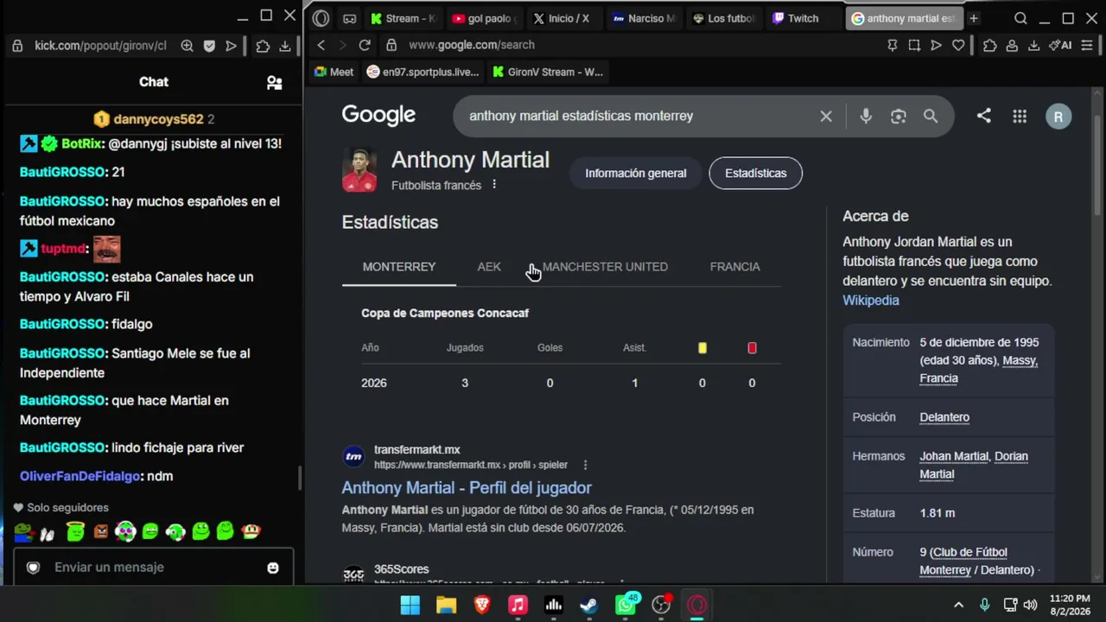The width and height of the screenshot is (1106, 622).
Task: Open extensions in the Google window
Action: tap(990, 45)
